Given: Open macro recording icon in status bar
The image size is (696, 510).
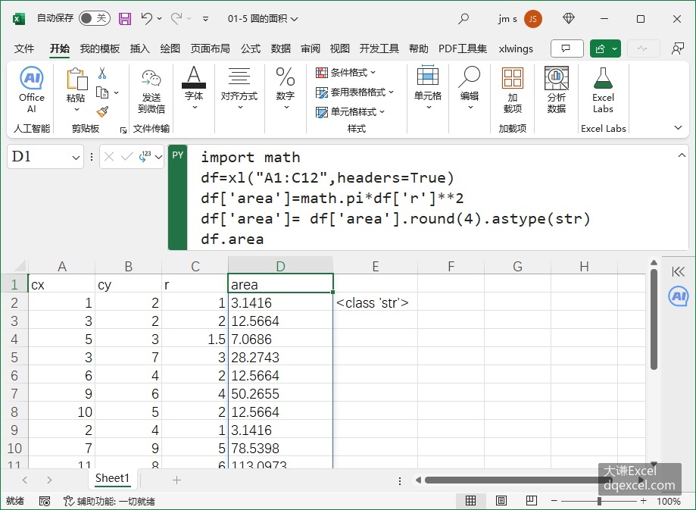Looking at the screenshot, I should click(x=45, y=501).
